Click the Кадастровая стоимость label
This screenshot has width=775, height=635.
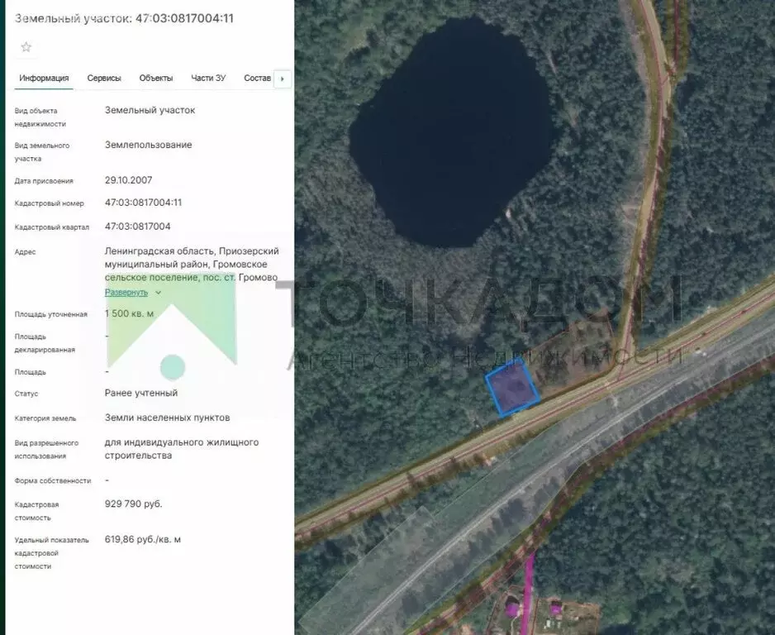pyautogui.click(x=36, y=511)
